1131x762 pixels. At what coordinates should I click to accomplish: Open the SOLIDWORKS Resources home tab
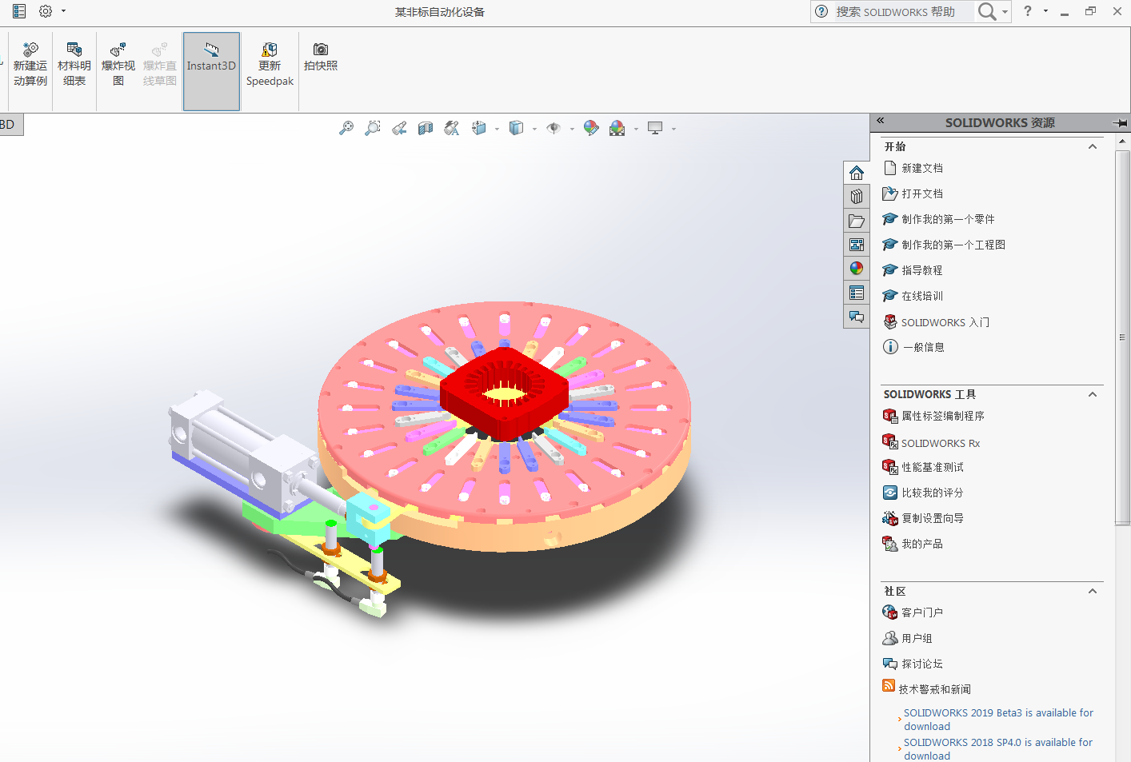pos(857,173)
